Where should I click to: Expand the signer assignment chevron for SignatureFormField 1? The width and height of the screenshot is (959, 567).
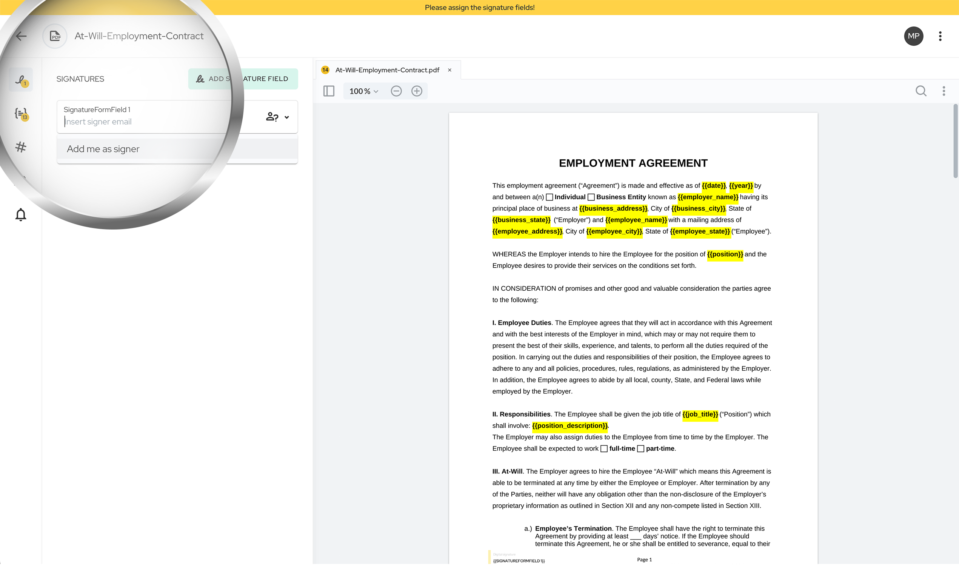[x=287, y=117]
